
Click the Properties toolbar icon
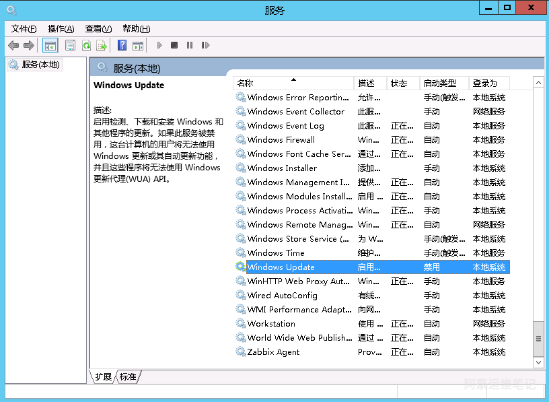(70, 45)
